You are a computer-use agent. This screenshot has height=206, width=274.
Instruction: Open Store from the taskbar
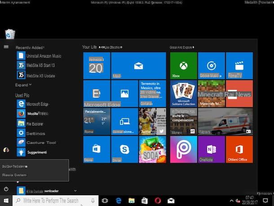click(145, 201)
